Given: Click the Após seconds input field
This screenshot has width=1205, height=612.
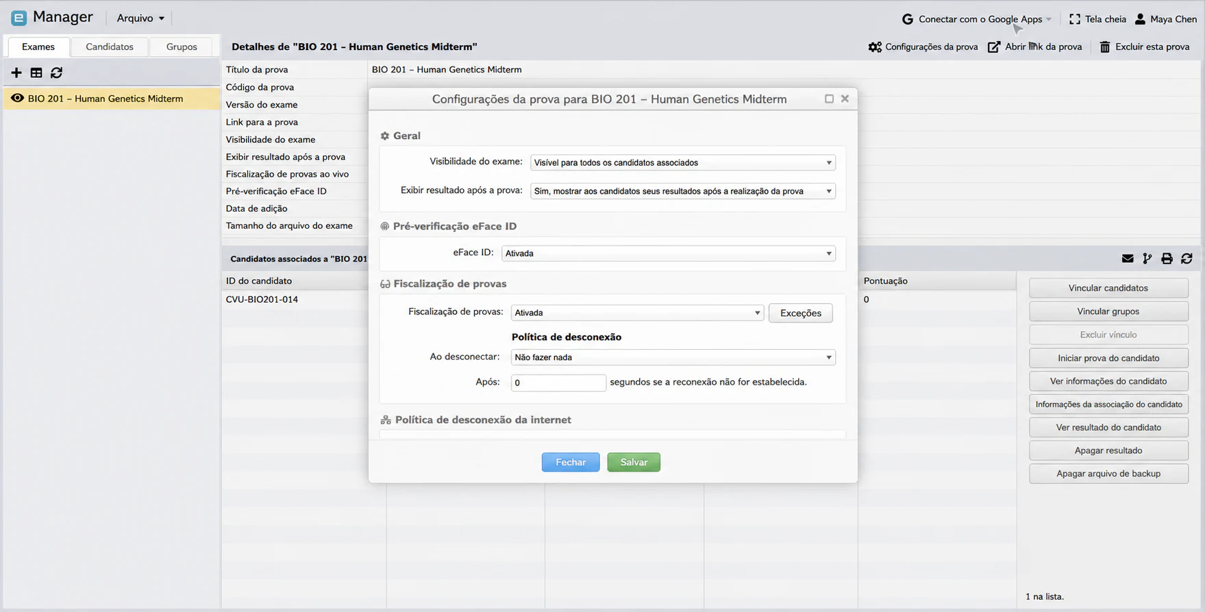Looking at the screenshot, I should point(558,383).
